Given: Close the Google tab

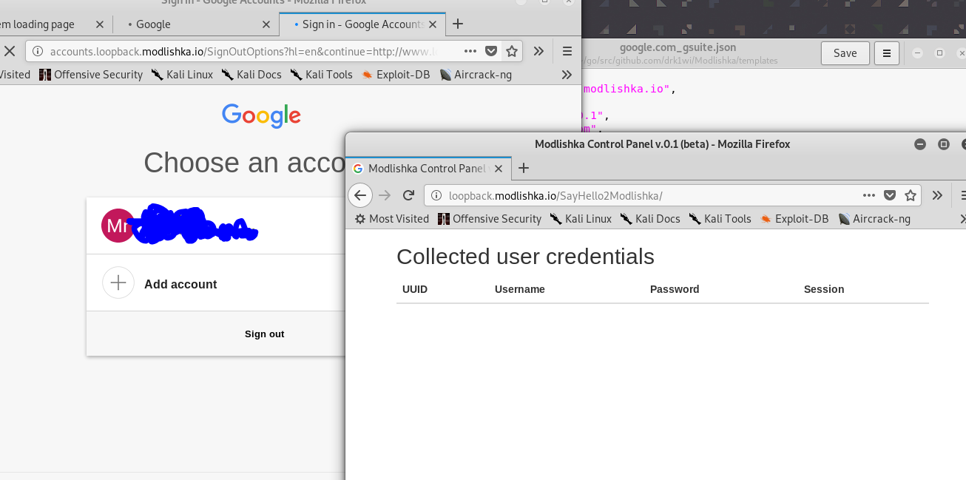Looking at the screenshot, I should coord(266,24).
